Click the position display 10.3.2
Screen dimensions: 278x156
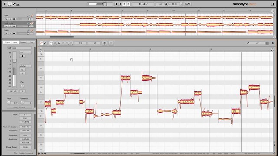coord(143,4)
